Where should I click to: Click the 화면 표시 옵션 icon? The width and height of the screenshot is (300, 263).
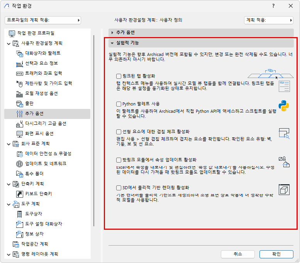[20, 134]
